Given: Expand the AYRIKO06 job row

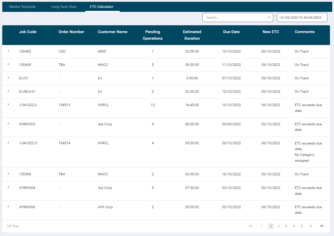Looking at the screenshot, I should pyautogui.click(x=8, y=207).
